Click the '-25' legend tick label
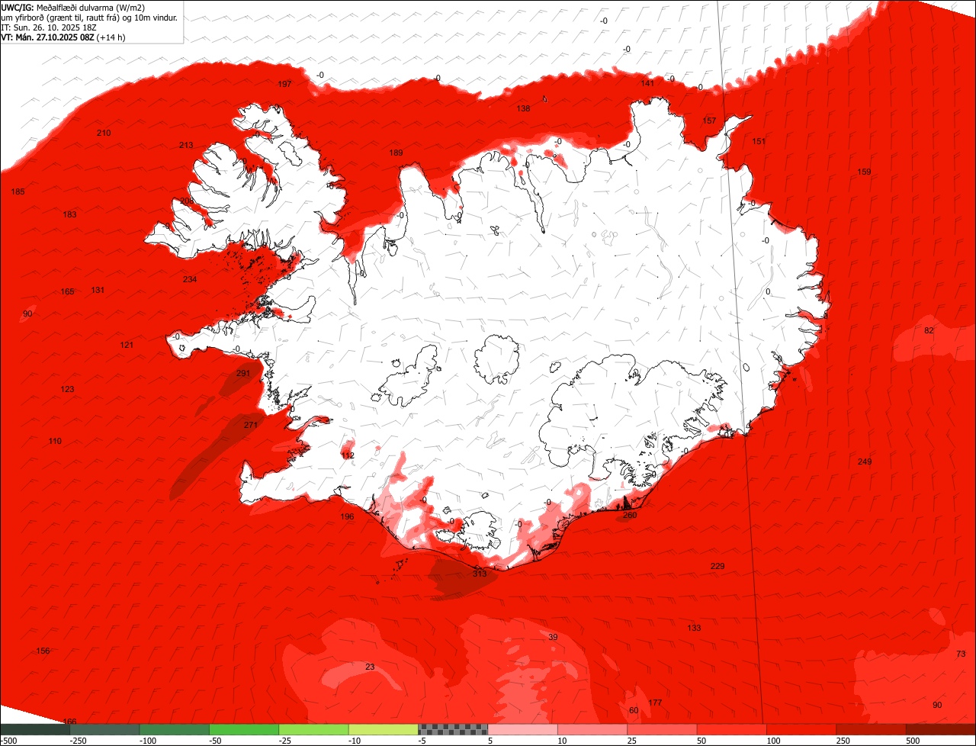This screenshot has height=746, width=976. point(287,741)
